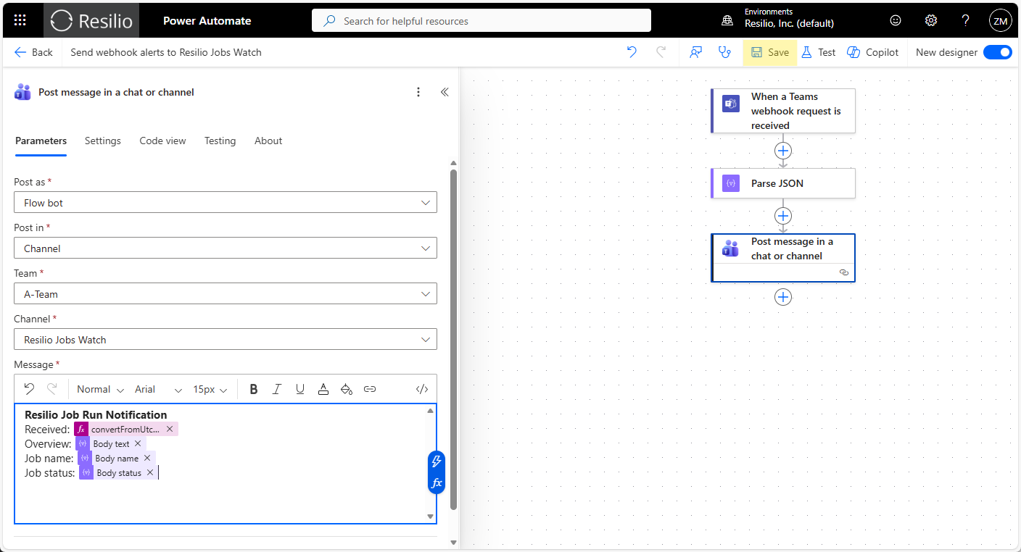Toggle code view in message editor
The height and width of the screenshot is (552, 1021).
click(x=422, y=389)
